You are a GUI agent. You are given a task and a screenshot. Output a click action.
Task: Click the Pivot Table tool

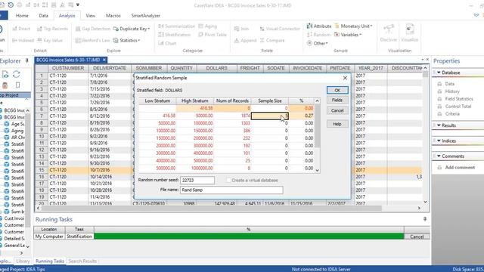coord(213,35)
